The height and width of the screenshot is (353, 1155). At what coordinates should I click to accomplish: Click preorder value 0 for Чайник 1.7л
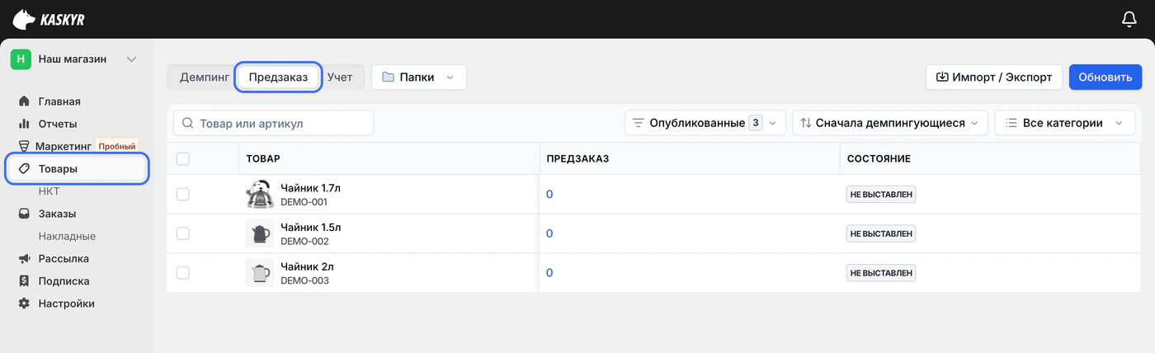tap(549, 194)
